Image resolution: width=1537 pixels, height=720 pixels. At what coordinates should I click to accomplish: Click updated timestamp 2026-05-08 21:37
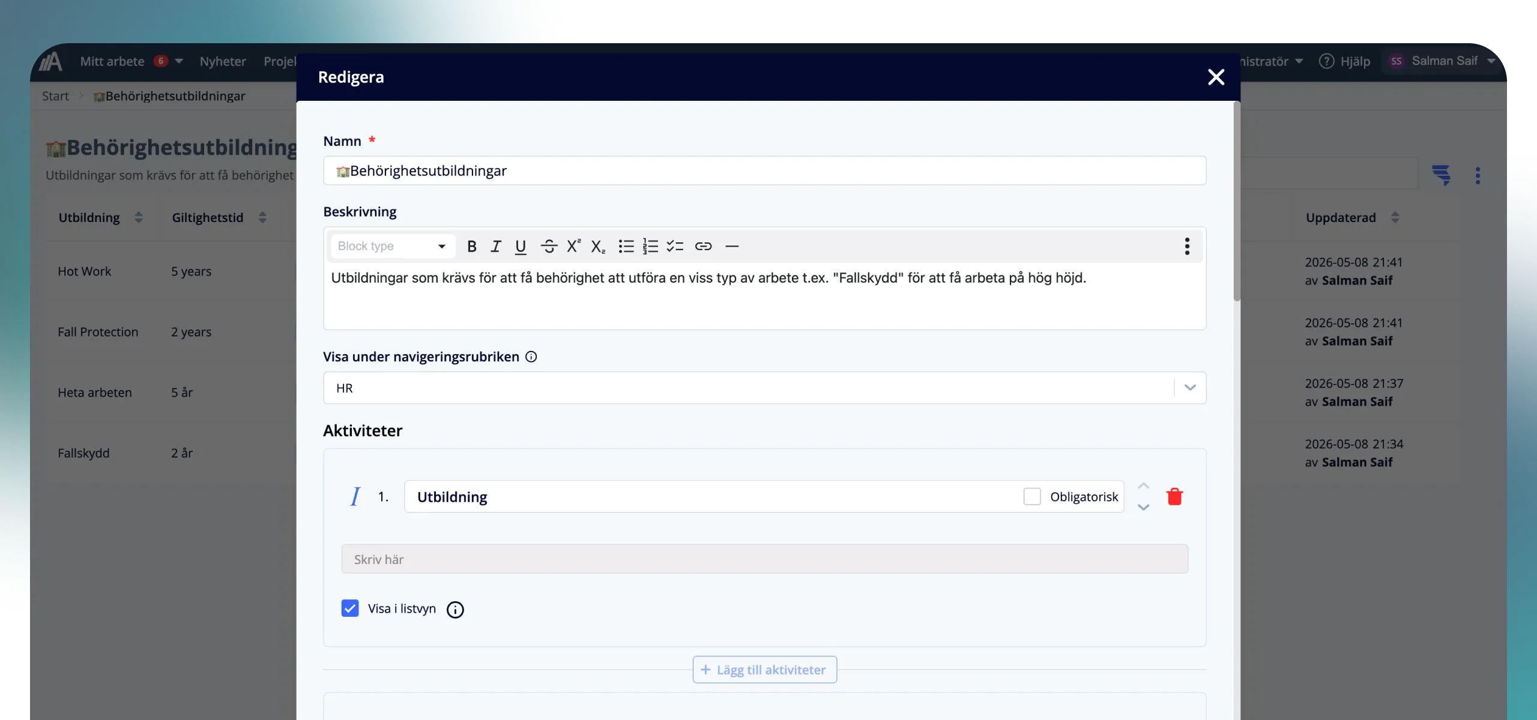coord(1354,383)
